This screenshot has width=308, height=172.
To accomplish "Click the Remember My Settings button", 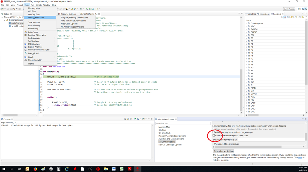I will tap(224, 151).
